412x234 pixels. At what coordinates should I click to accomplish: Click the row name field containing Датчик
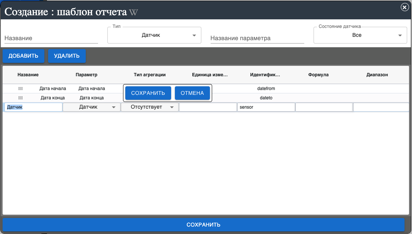coord(33,107)
